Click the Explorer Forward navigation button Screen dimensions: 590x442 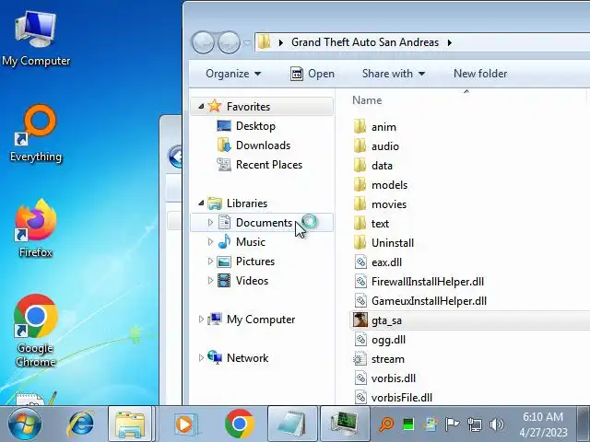[x=229, y=42]
